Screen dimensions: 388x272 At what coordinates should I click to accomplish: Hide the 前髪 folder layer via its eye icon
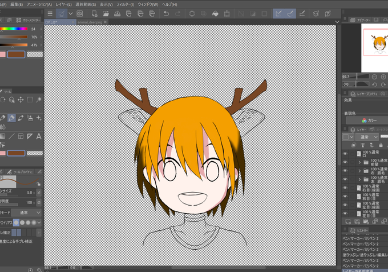point(345,162)
